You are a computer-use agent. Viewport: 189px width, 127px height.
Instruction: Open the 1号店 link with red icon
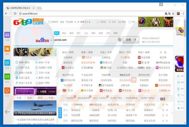[x=68, y=91]
